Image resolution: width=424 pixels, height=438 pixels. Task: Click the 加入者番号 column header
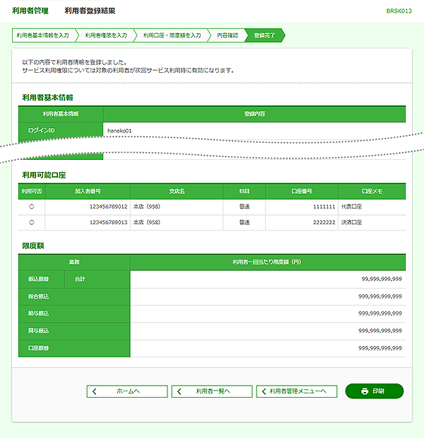coord(88,191)
